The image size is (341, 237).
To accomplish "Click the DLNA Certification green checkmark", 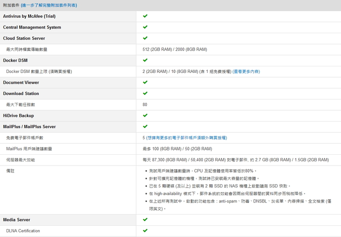I will pyautogui.click(x=145, y=230).
